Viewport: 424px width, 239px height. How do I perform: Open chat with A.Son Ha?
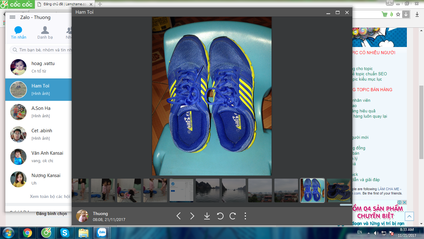click(x=39, y=112)
